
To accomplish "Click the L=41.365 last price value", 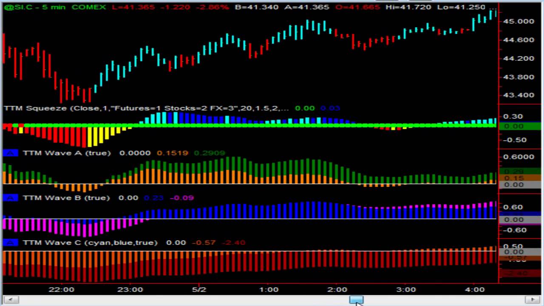I will click(x=133, y=7).
